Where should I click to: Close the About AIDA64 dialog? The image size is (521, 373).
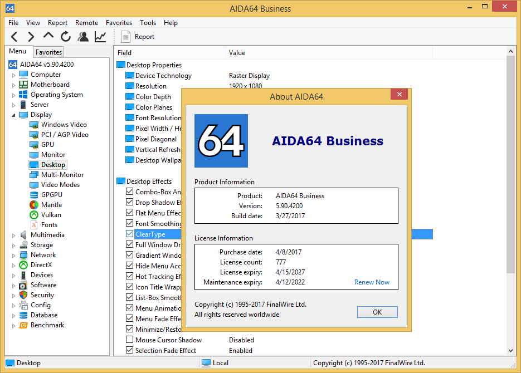click(x=400, y=94)
